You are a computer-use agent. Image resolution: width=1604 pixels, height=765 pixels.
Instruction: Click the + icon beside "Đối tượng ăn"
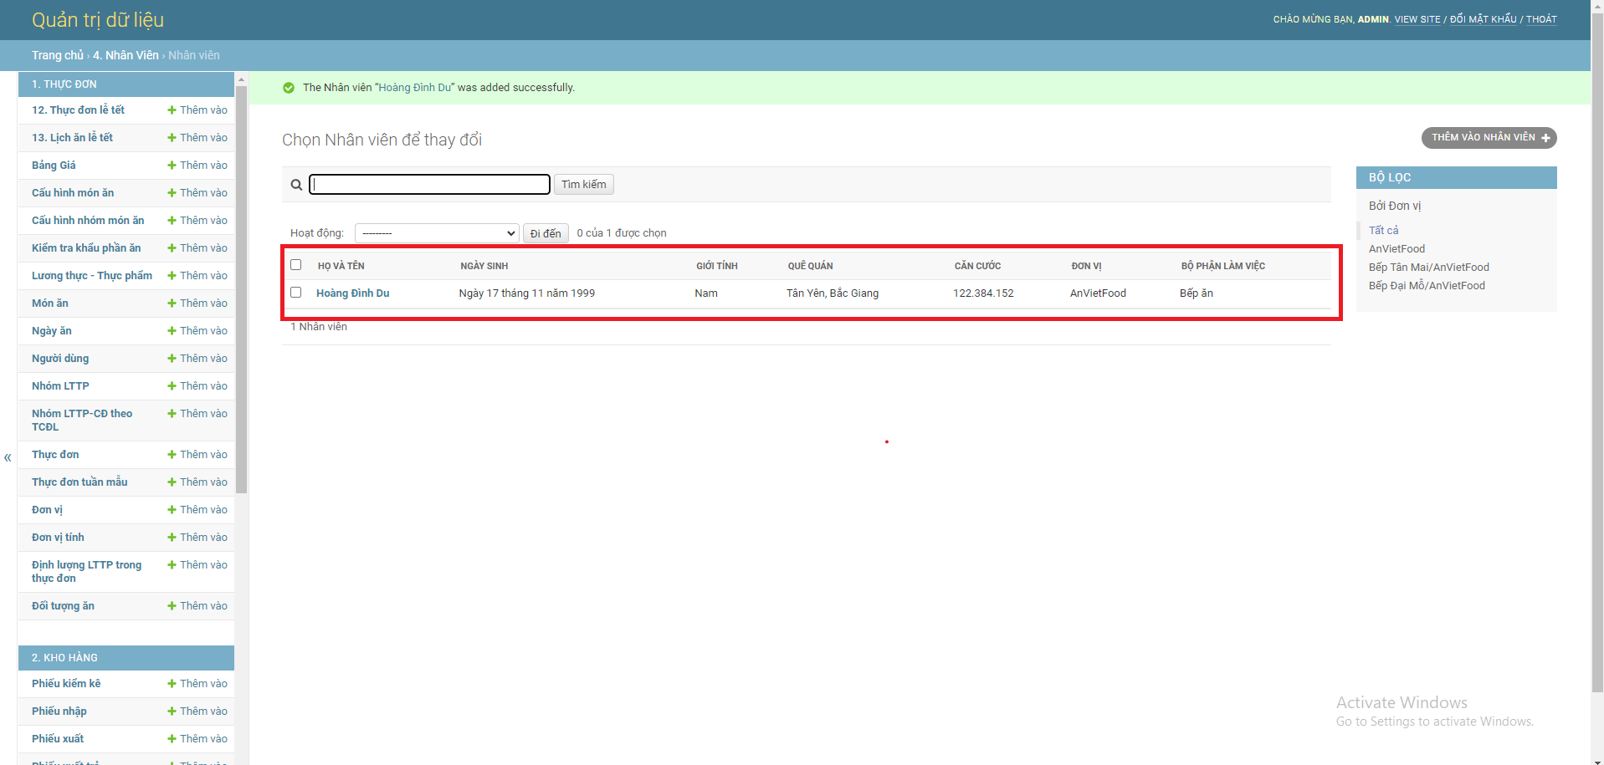[x=172, y=605]
